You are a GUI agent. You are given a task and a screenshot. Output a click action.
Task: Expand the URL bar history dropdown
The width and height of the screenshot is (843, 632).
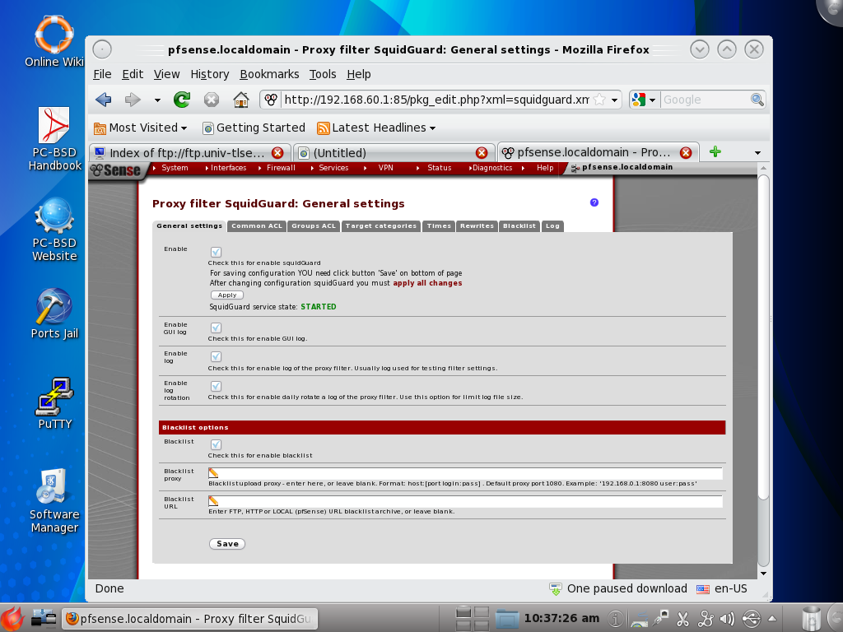[614, 100]
